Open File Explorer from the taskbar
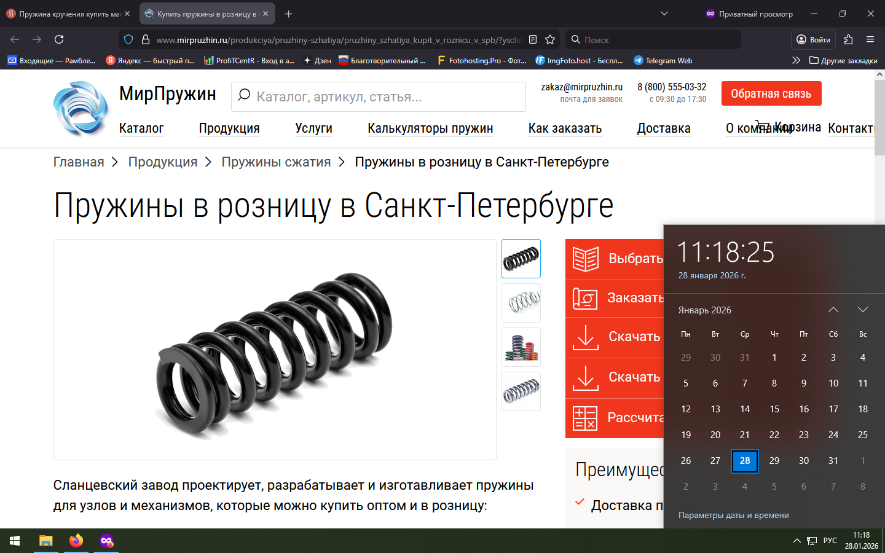Image resolution: width=885 pixels, height=553 pixels. 46,541
